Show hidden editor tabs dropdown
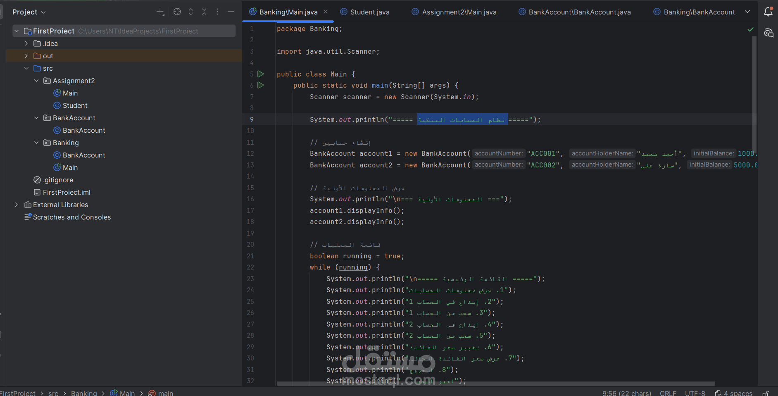This screenshot has width=778, height=396. click(x=747, y=12)
